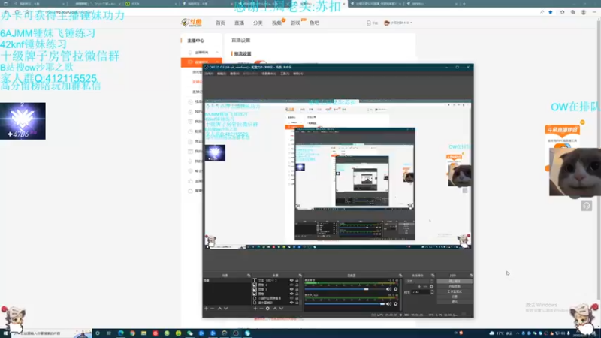Viewport: 601px width, 338px height.
Task: Collapse the sidebar section with the microphone icon
Action: tap(217, 52)
